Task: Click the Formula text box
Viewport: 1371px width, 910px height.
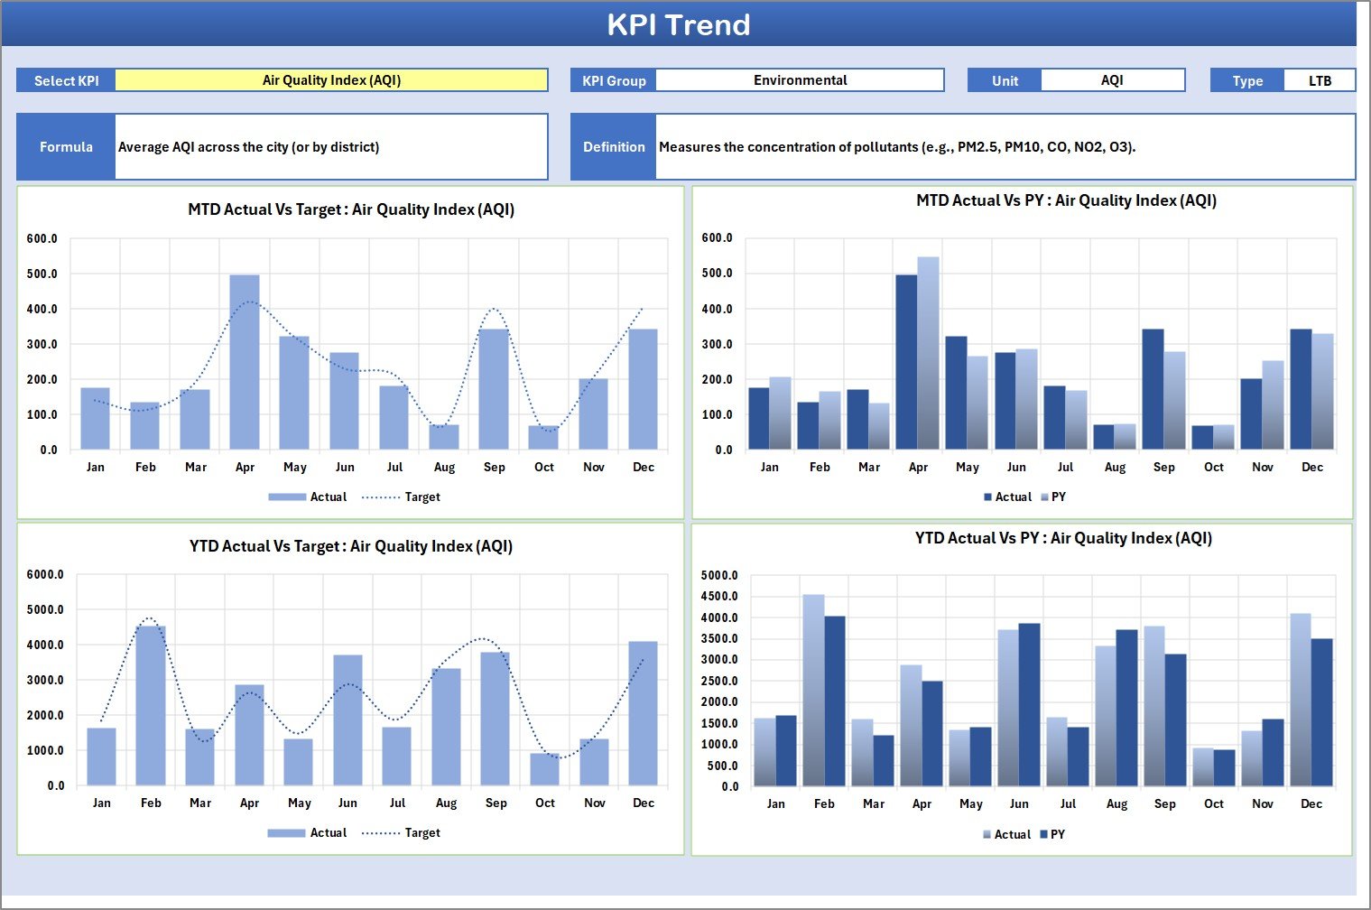Action: coord(330,146)
